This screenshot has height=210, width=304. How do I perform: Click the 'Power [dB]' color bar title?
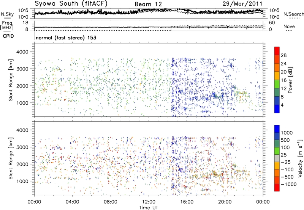click(x=290, y=80)
